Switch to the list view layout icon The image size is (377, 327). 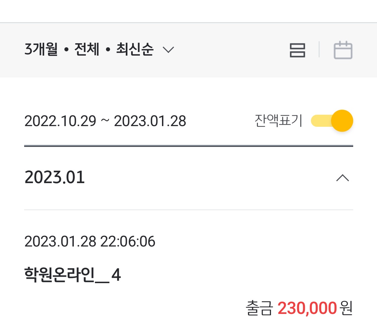point(297,50)
